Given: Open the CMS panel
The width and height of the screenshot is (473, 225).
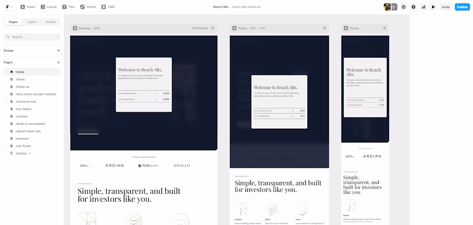Looking at the screenshot, I should [108, 6].
